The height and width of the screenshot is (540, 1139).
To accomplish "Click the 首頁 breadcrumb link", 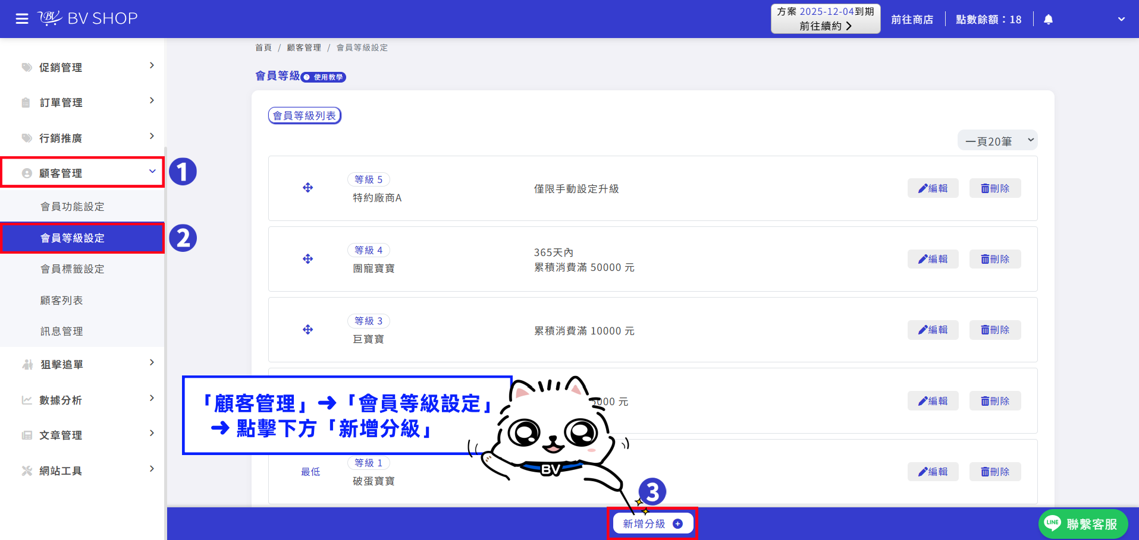I will 263,48.
